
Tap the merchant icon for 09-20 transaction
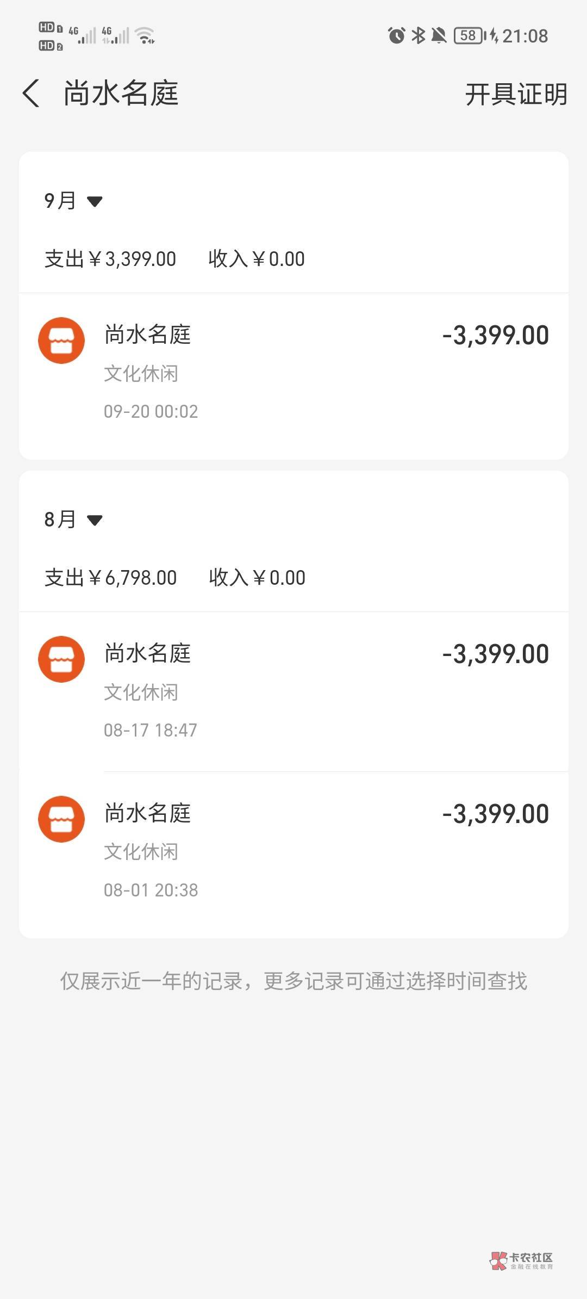(61, 341)
